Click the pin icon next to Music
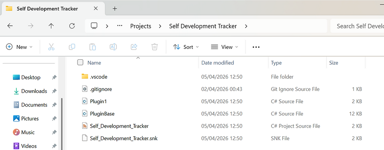This screenshot has width=384, height=150. point(54,132)
